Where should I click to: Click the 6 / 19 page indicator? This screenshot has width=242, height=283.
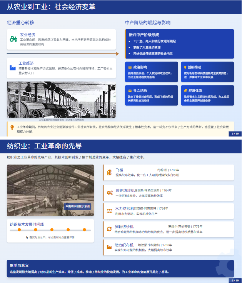[x=235, y=280]
